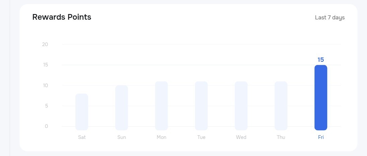
Task: Click the Wed axis label
Action: click(x=241, y=137)
